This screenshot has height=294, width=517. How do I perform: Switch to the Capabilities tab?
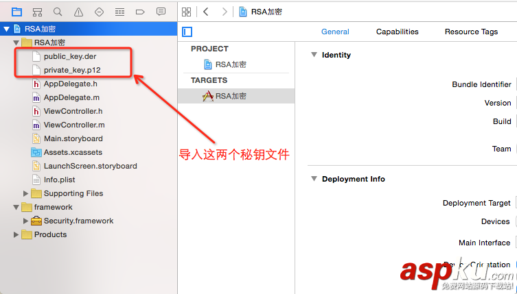click(398, 32)
